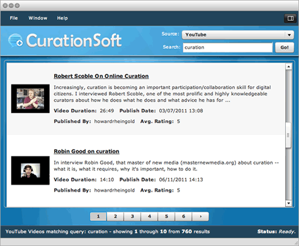Go to results page 6
The image size is (299, 246).
[183, 216]
